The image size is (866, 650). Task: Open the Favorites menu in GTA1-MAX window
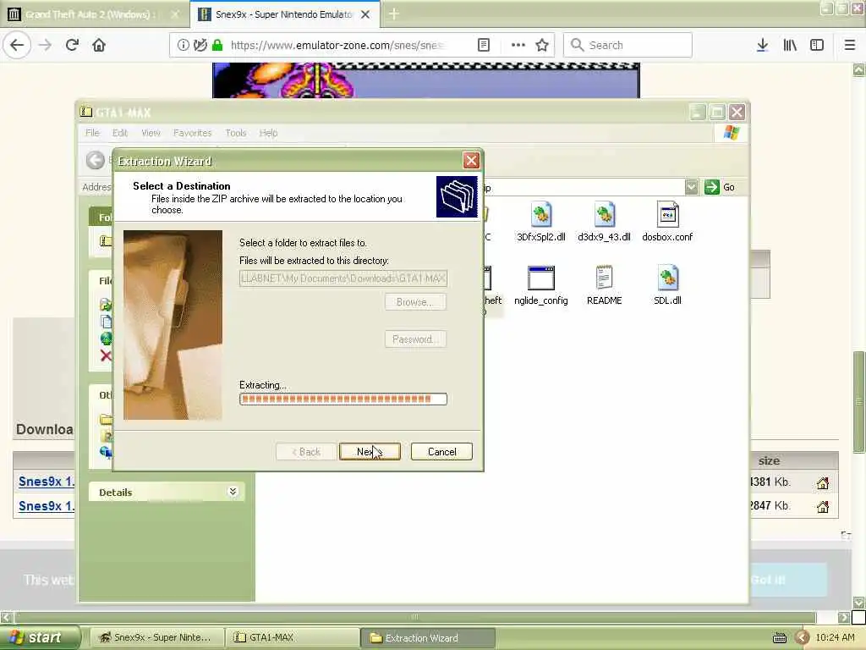click(x=192, y=133)
